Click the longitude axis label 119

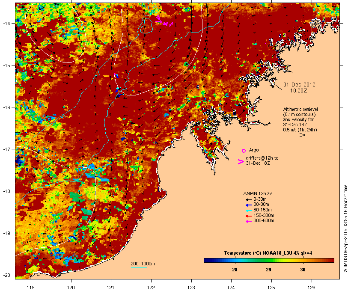31,288
